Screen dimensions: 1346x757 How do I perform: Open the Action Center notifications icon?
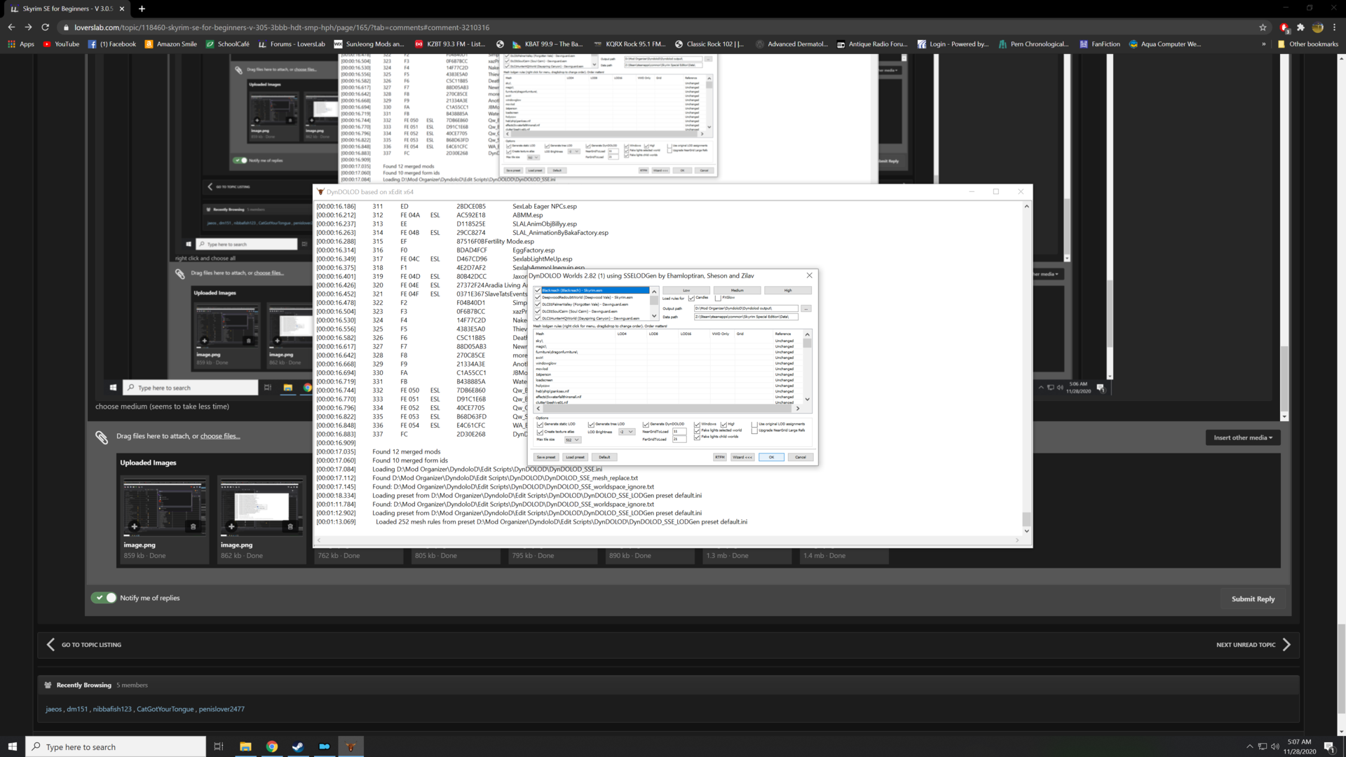click(x=1329, y=746)
